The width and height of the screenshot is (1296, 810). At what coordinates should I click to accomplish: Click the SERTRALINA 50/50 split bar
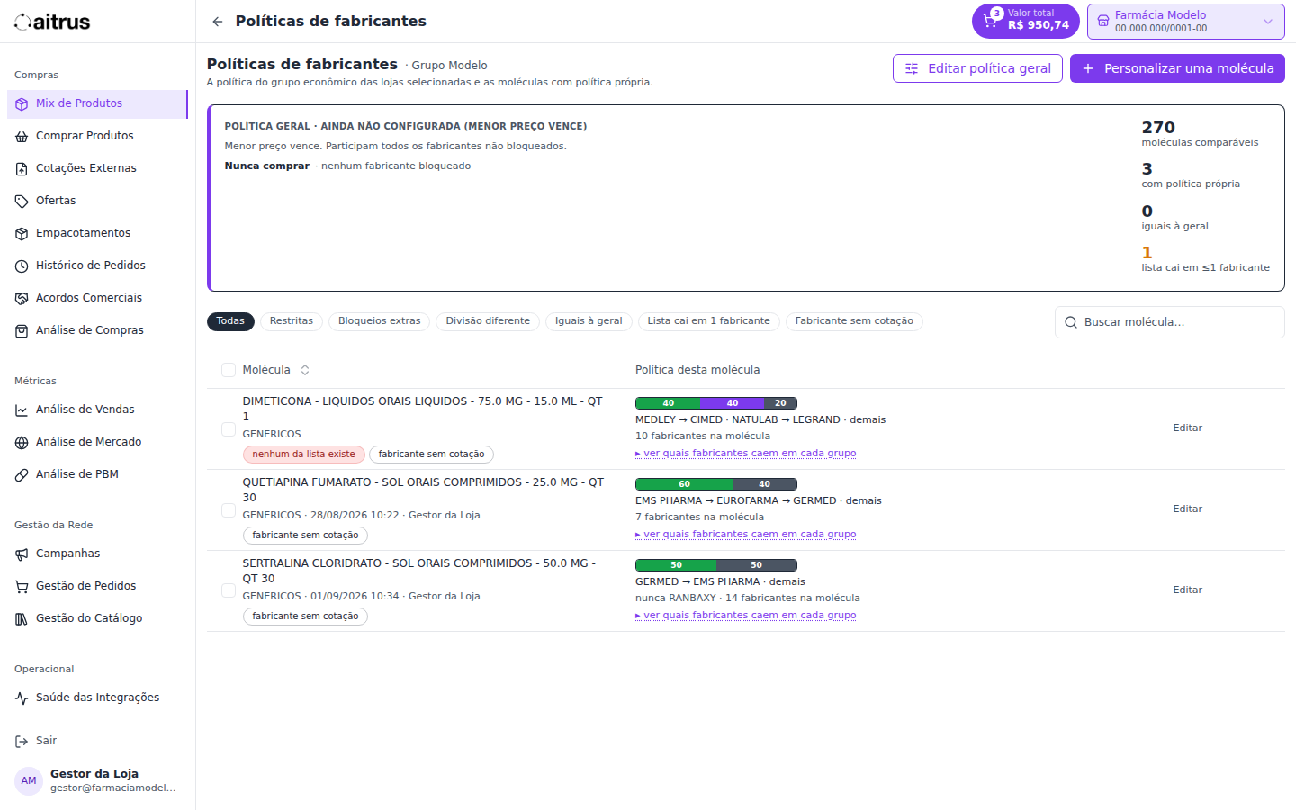point(716,565)
